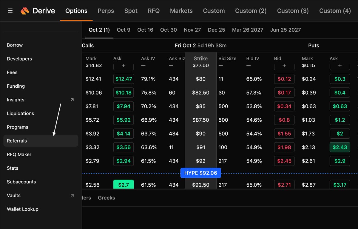358x229 pixels.
Task: Click the put bid $0.8 button
Action: 284,120
